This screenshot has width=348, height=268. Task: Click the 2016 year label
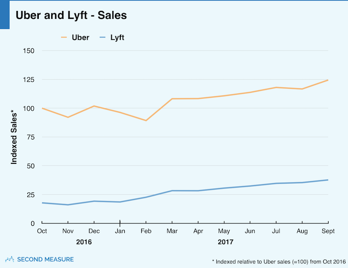point(84,242)
